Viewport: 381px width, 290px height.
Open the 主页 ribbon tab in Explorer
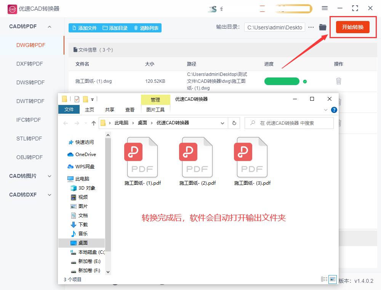(90, 110)
